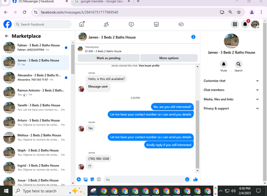Open Gaming icon in top navigation
Viewport: 267px width, 196px height.
point(181,24)
